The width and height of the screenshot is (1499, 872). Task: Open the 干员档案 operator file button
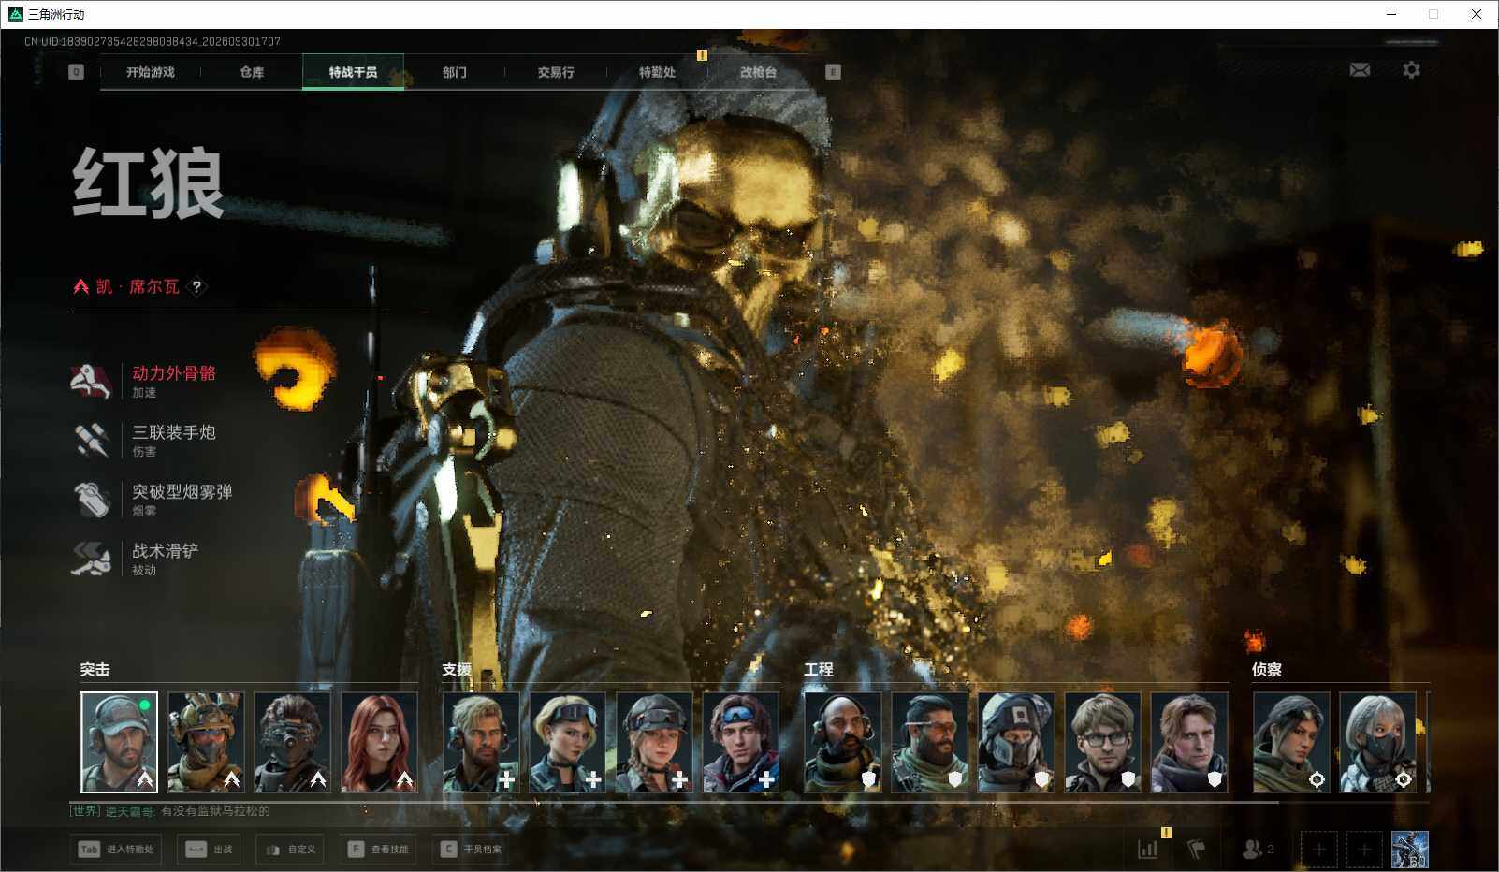click(x=471, y=850)
